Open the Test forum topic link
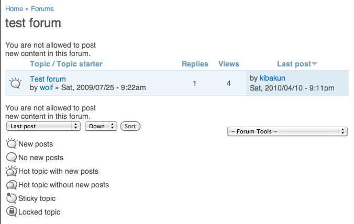354x224 pixels. [x=48, y=79]
